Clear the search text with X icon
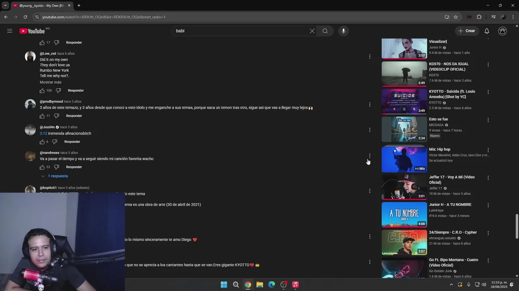The width and height of the screenshot is (519, 291). click(x=312, y=31)
